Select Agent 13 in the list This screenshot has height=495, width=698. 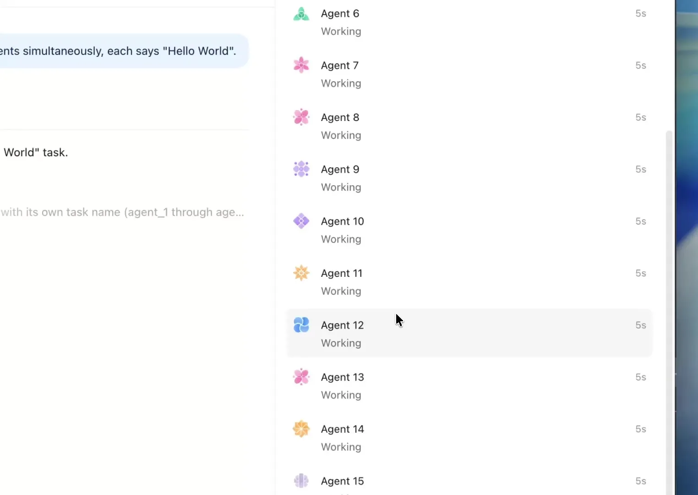[469, 385]
